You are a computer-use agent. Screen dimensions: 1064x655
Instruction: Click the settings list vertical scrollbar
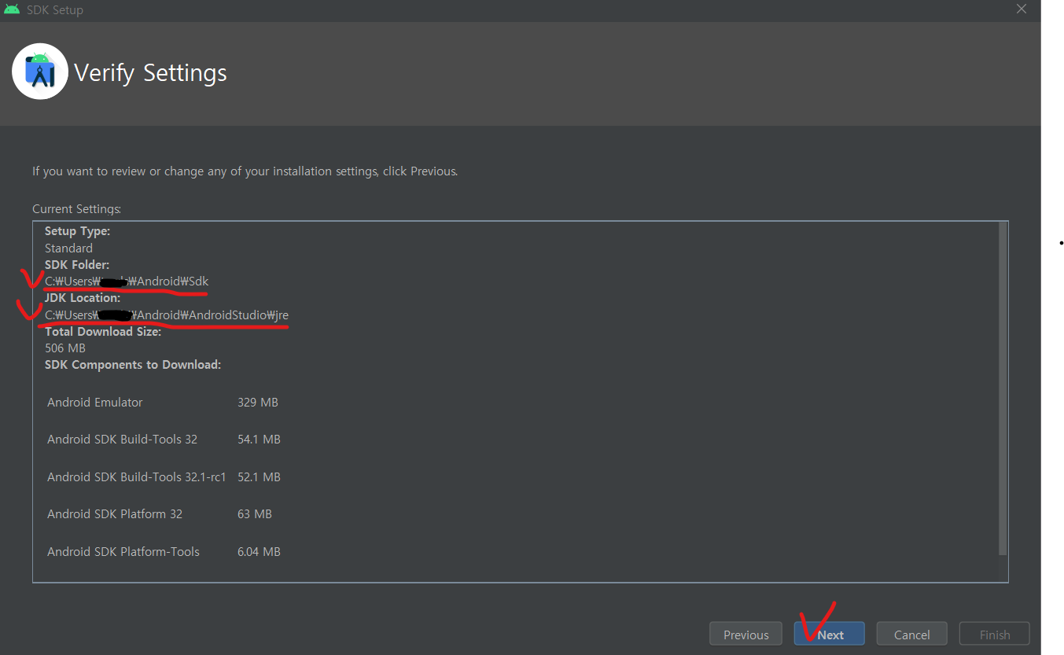tap(1002, 388)
